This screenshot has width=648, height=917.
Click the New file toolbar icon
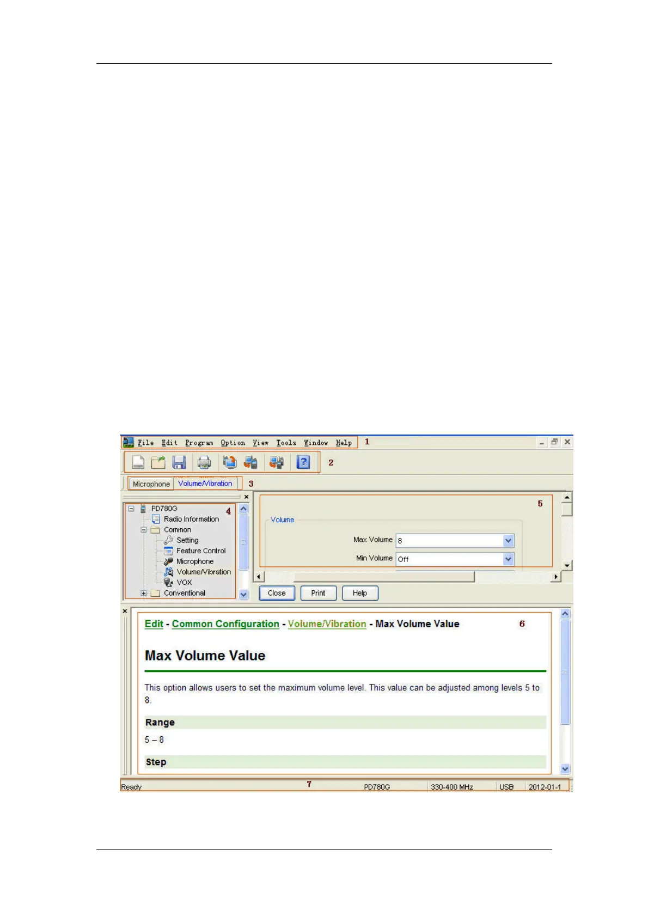(x=138, y=462)
